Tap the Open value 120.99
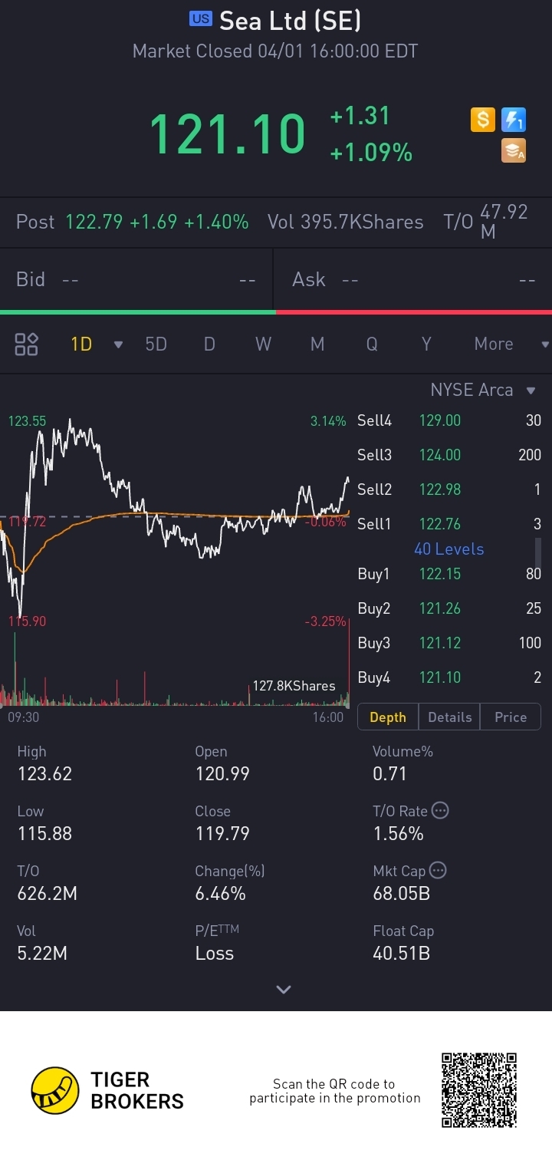 point(222,773)
